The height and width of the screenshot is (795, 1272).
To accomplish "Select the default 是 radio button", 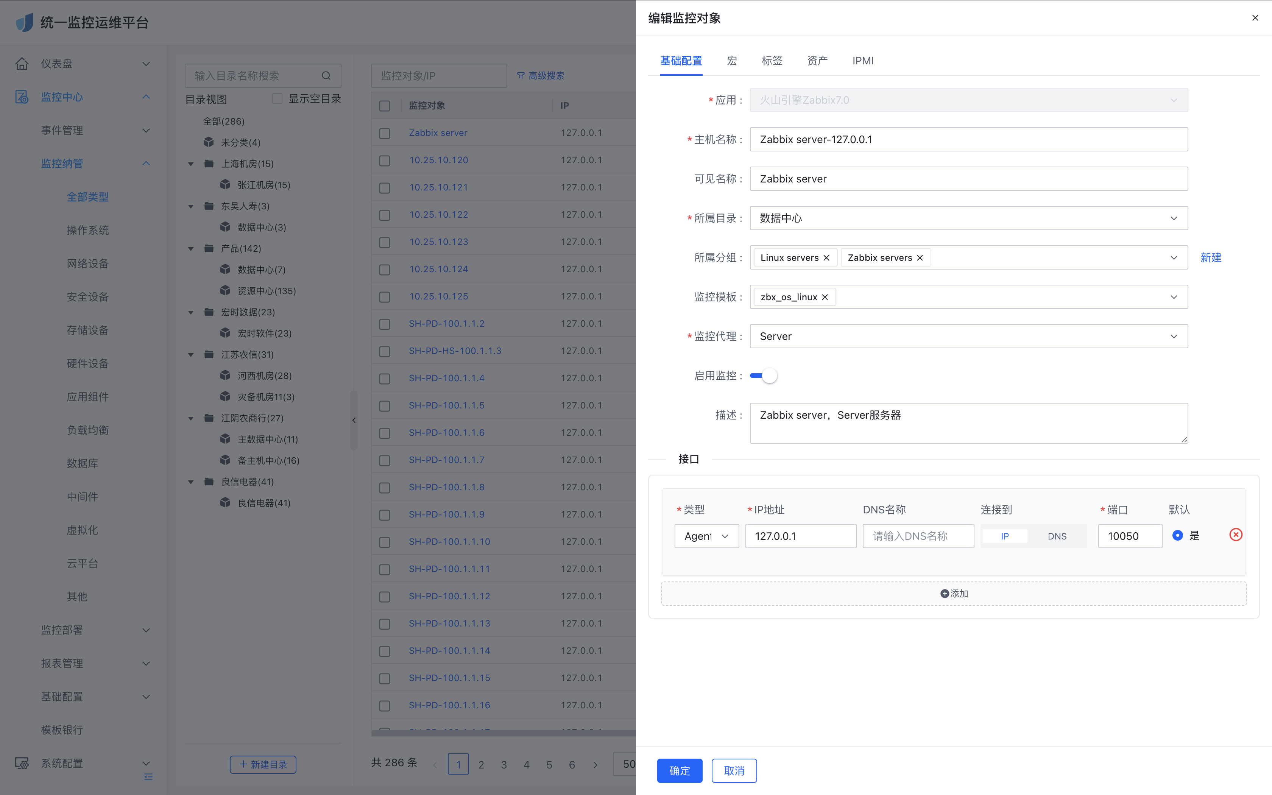I will click(x=1177, y=535).
